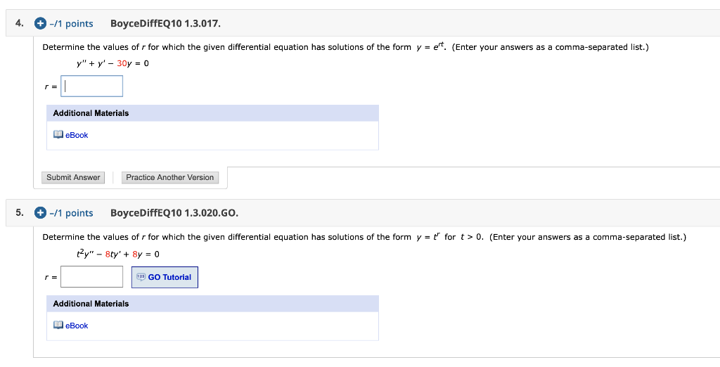Open Practice Another Version
Screen dimensions: 720x367
[x=170, y=177]
